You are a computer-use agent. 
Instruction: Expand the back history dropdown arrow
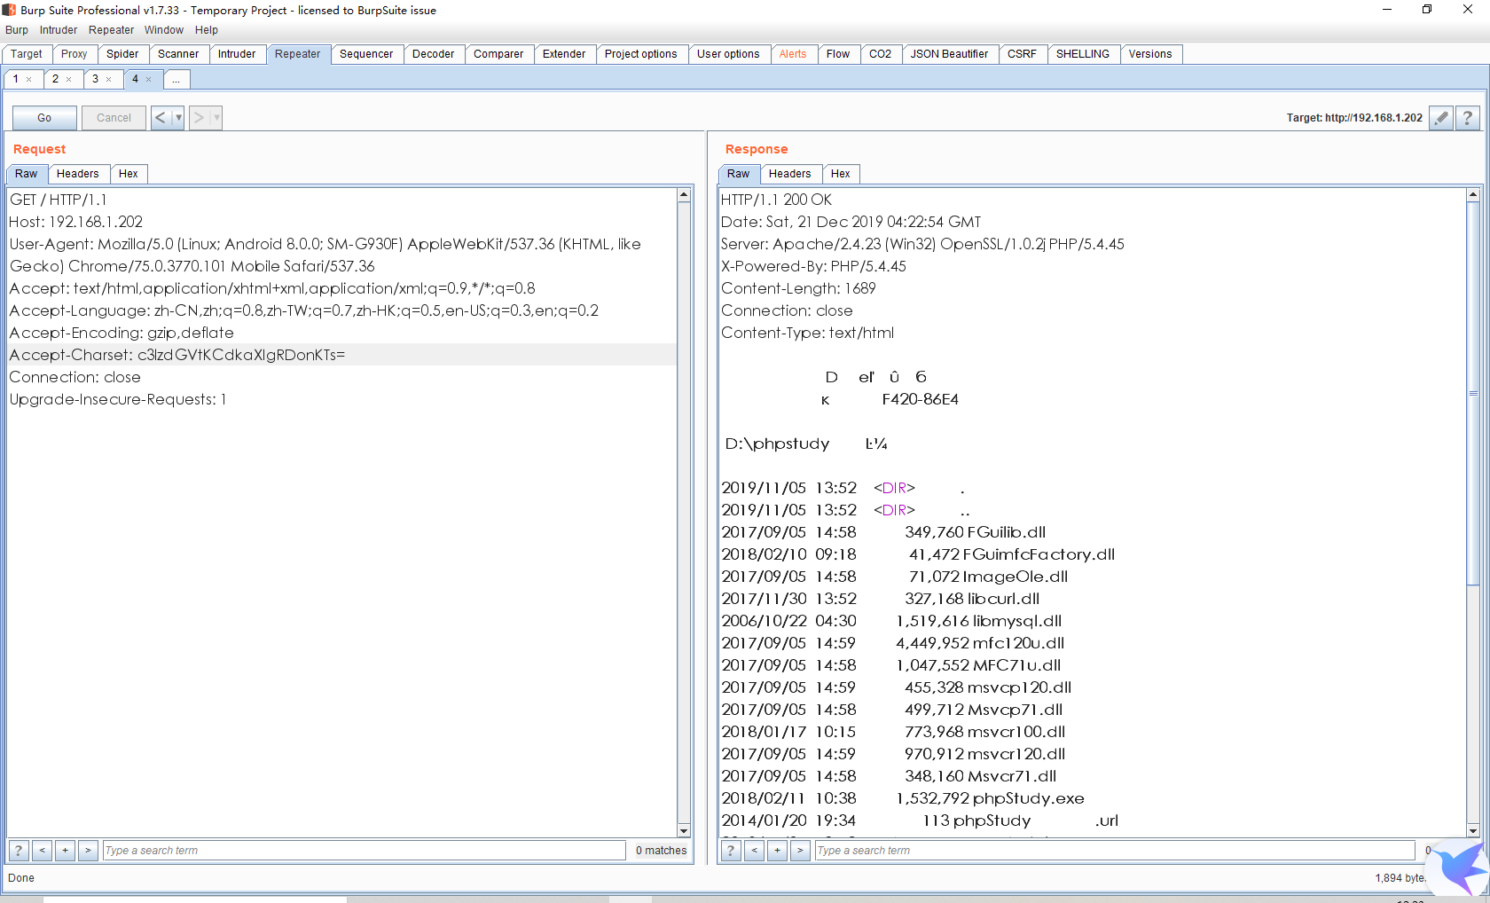[178, 118]
